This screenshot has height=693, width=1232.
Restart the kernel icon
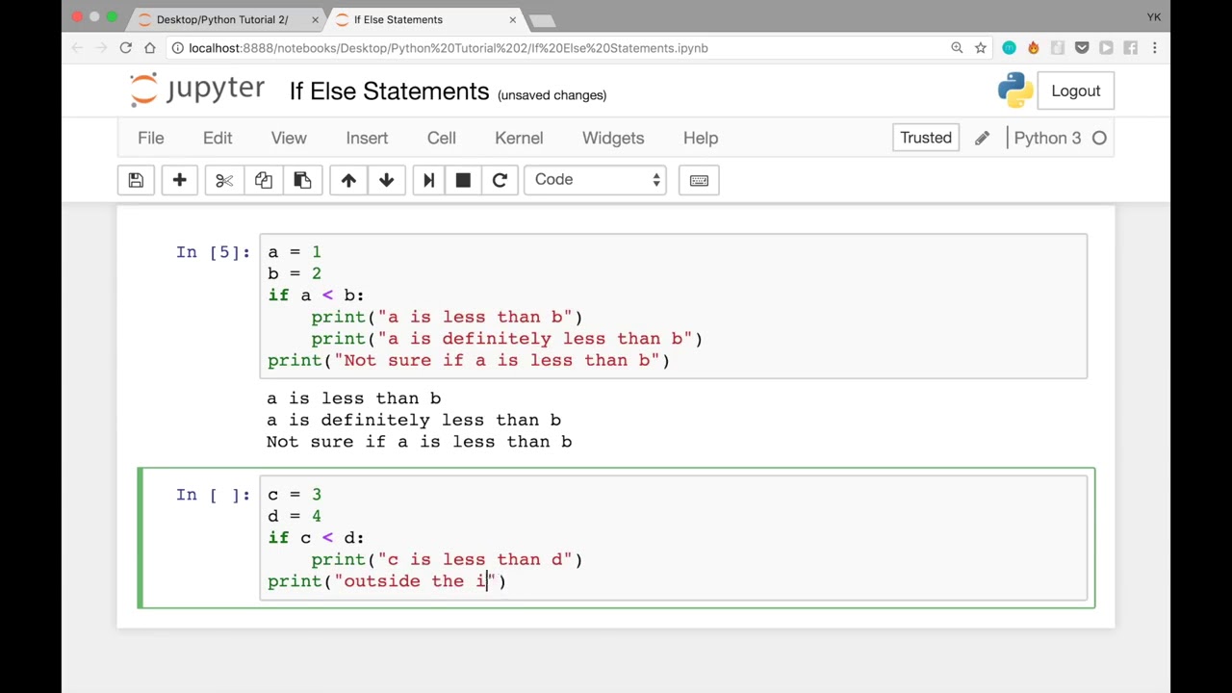tap(500, 180)
